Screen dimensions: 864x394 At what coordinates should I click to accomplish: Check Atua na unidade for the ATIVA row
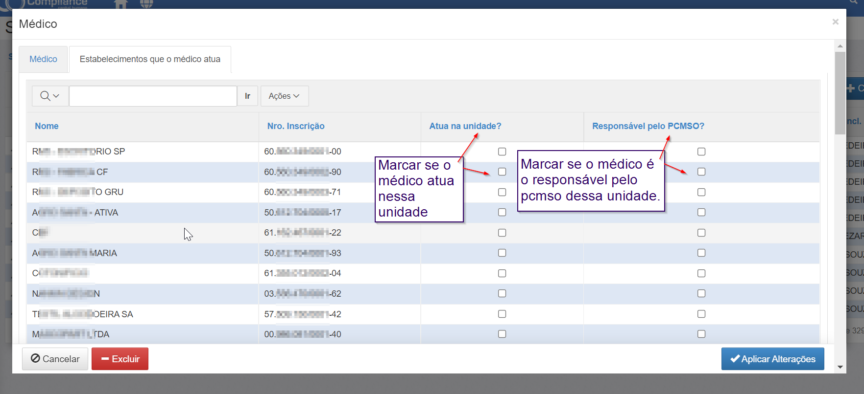click(x=502, y=212)
